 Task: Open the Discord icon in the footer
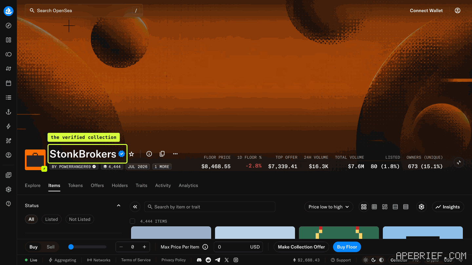199,260
